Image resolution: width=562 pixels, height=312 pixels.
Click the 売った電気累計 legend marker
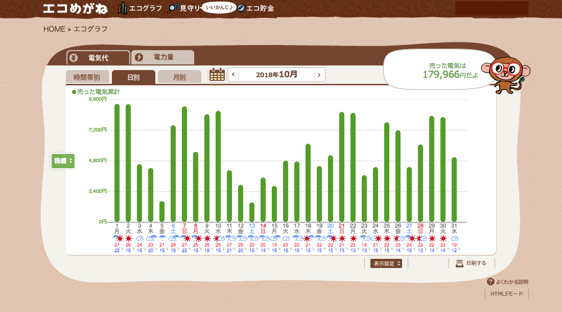tap(74, 92)
